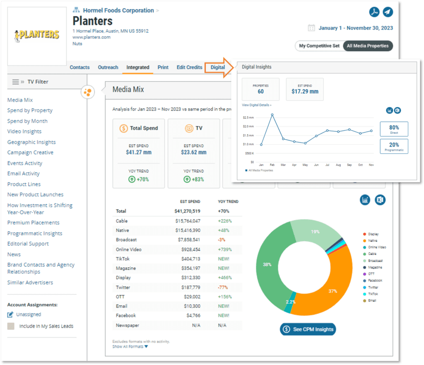Open Brand Contacts and Agency Relationships
Viewport: 424px width, 365px height.
(x=41, y=268)
